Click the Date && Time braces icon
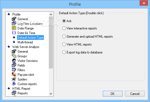 (x=14, y=33)
